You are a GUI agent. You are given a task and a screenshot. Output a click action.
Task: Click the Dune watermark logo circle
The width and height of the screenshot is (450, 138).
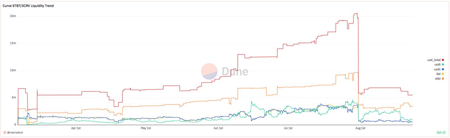coord(209,71)
